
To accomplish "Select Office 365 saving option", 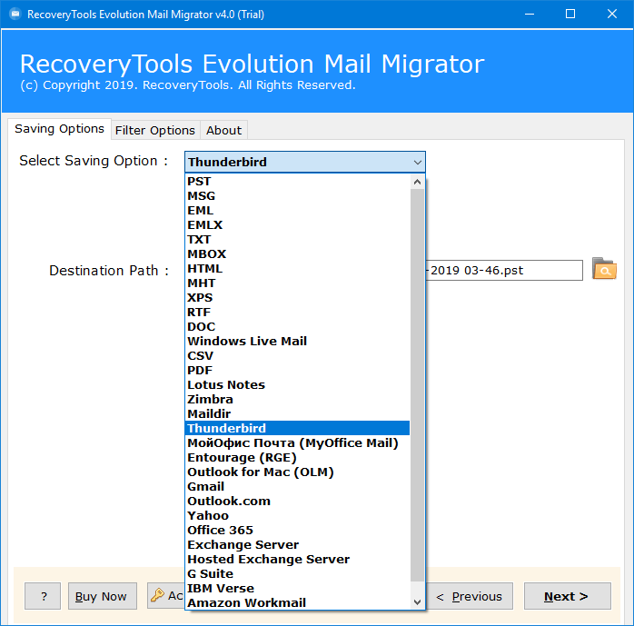I will point(297,531).
